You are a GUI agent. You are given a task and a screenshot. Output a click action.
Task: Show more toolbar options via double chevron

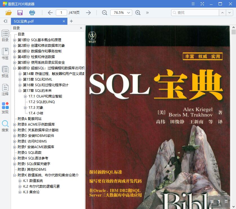tap(147, 13)
